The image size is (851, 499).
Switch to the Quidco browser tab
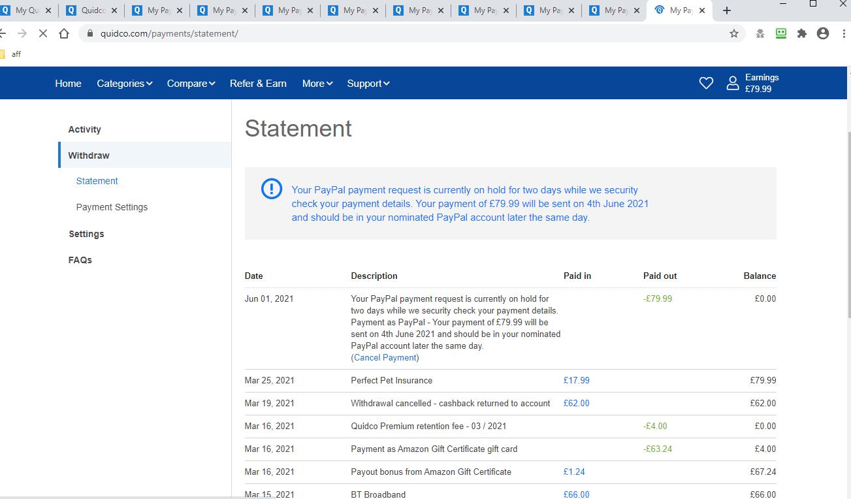pos(91,10)
